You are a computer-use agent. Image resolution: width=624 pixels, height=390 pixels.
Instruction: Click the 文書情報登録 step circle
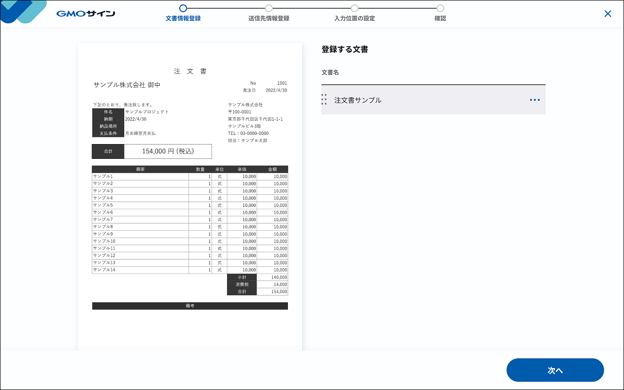click(183, 8)
